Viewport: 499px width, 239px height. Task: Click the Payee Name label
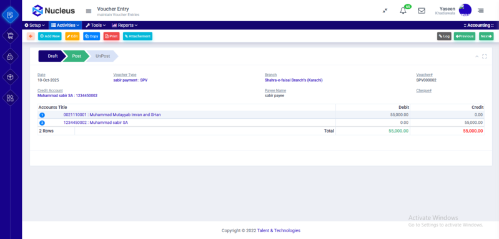pyautogui.click(x=275, y=90)
